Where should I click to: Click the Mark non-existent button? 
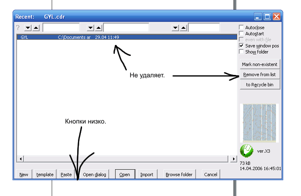click(260, 64)
